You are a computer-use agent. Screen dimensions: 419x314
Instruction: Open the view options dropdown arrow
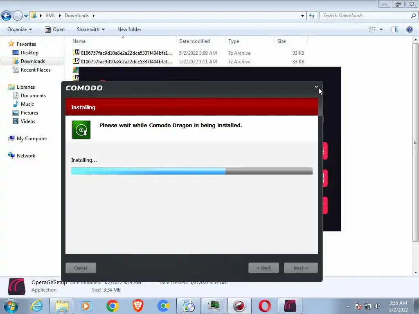381,29
